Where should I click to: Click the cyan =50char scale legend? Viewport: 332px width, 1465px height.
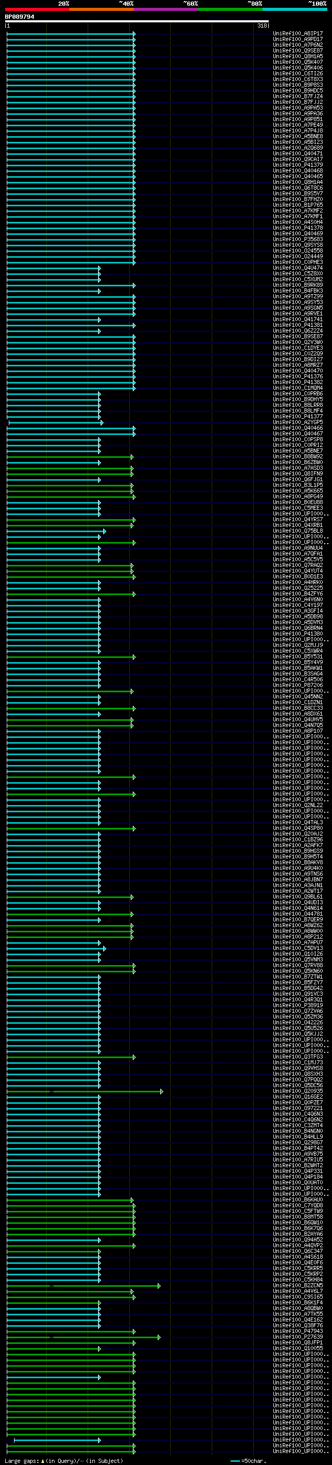click(248, 1461)
